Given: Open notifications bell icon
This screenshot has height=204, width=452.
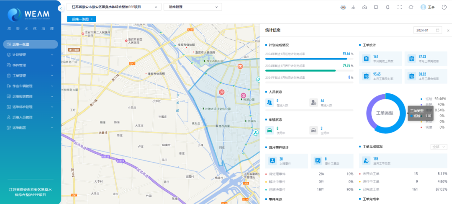Looking at the screenshot, I should [x=388, y=7].
